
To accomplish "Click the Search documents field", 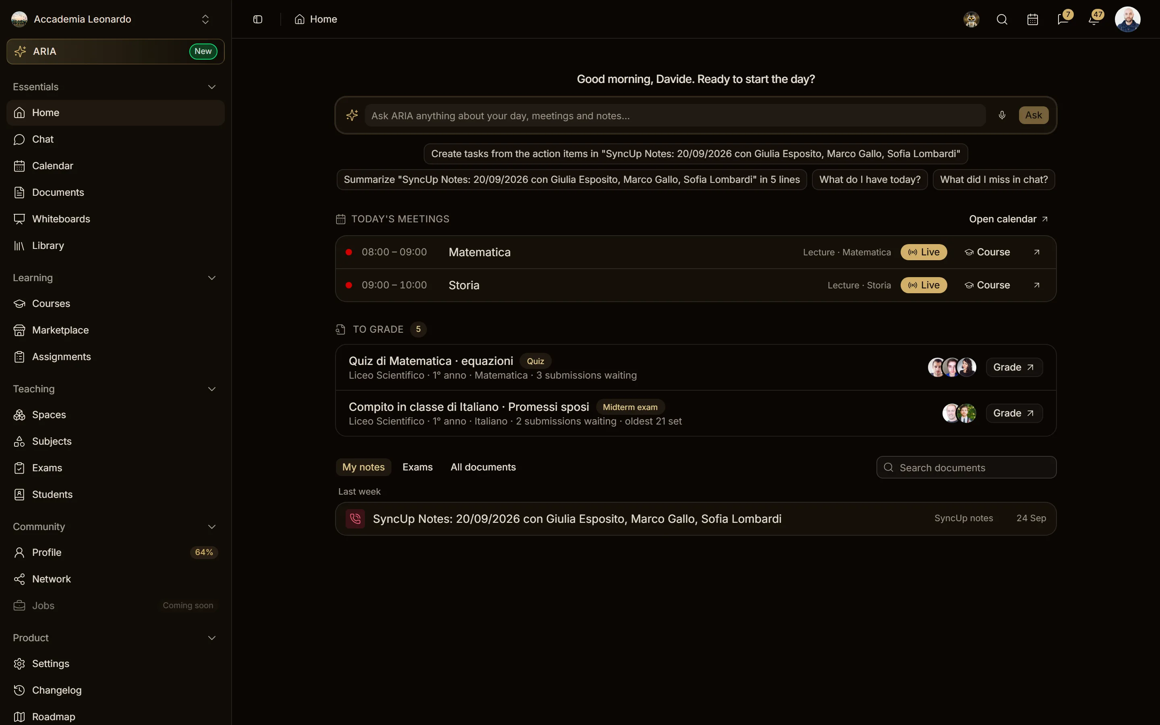I will [966, 468].
